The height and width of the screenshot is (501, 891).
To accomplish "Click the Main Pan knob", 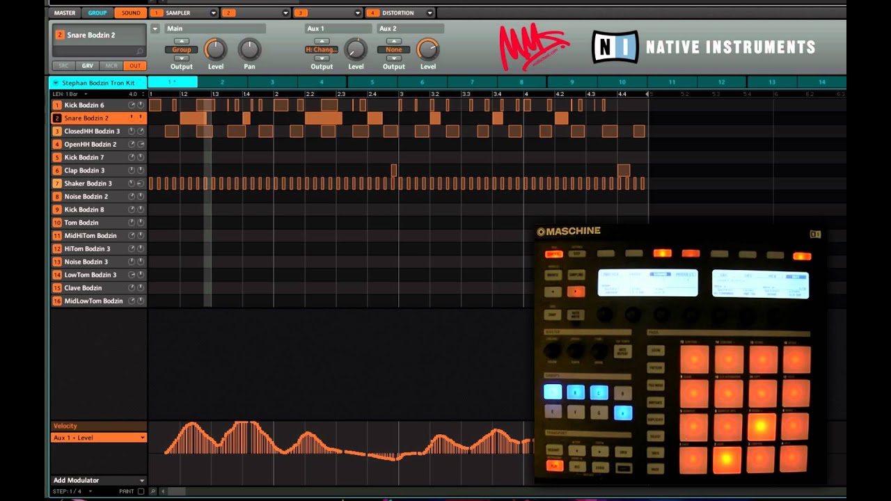I will tap(249, 49).
